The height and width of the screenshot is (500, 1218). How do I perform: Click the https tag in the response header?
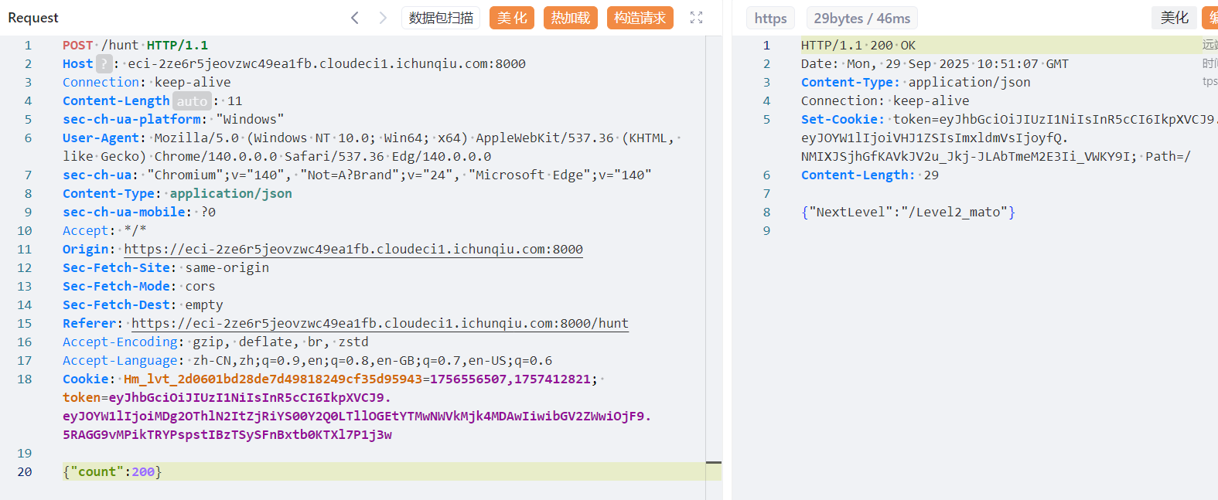click(x=770, y=19)
